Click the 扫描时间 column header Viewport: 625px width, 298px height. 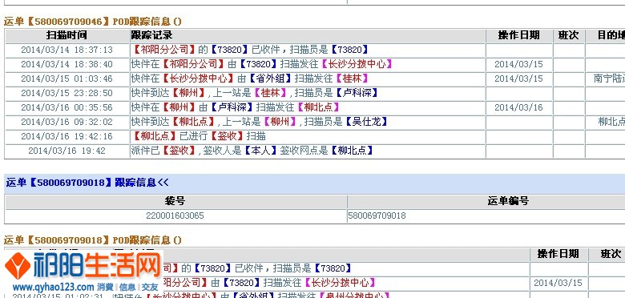coord(67,35)
